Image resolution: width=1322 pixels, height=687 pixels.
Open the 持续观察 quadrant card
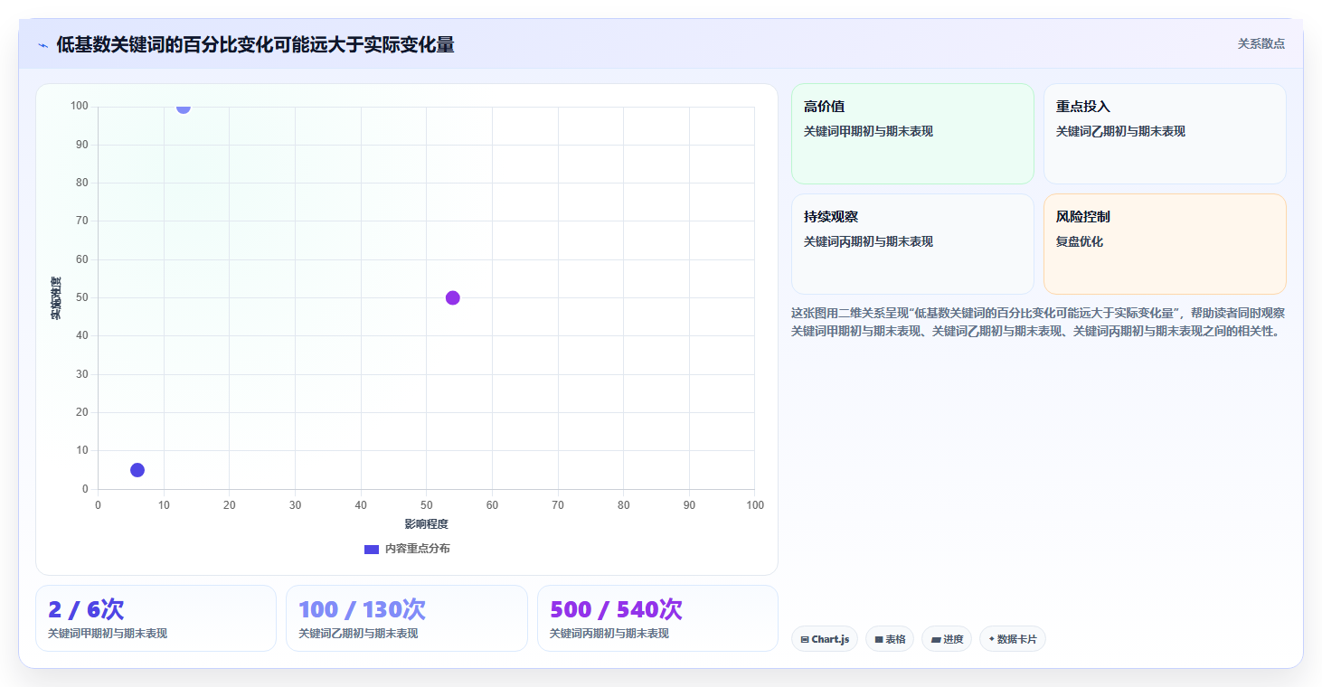click(912, 244)
